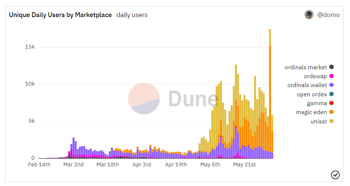
Task: Toggle ordswap legend series
Action: coord(315,76)
